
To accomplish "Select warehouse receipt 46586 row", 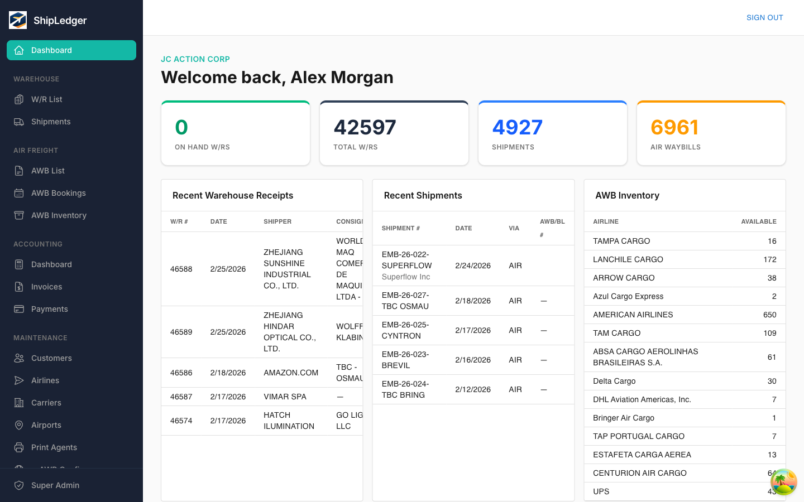I will 262,373.
